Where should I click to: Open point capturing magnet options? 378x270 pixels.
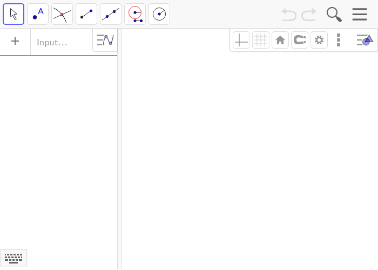click(x=300, y=40)
